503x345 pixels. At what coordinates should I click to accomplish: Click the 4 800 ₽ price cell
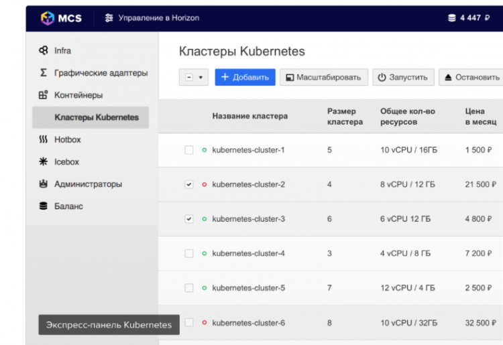[x=478, y=219]
